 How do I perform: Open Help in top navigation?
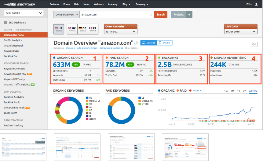76,4
